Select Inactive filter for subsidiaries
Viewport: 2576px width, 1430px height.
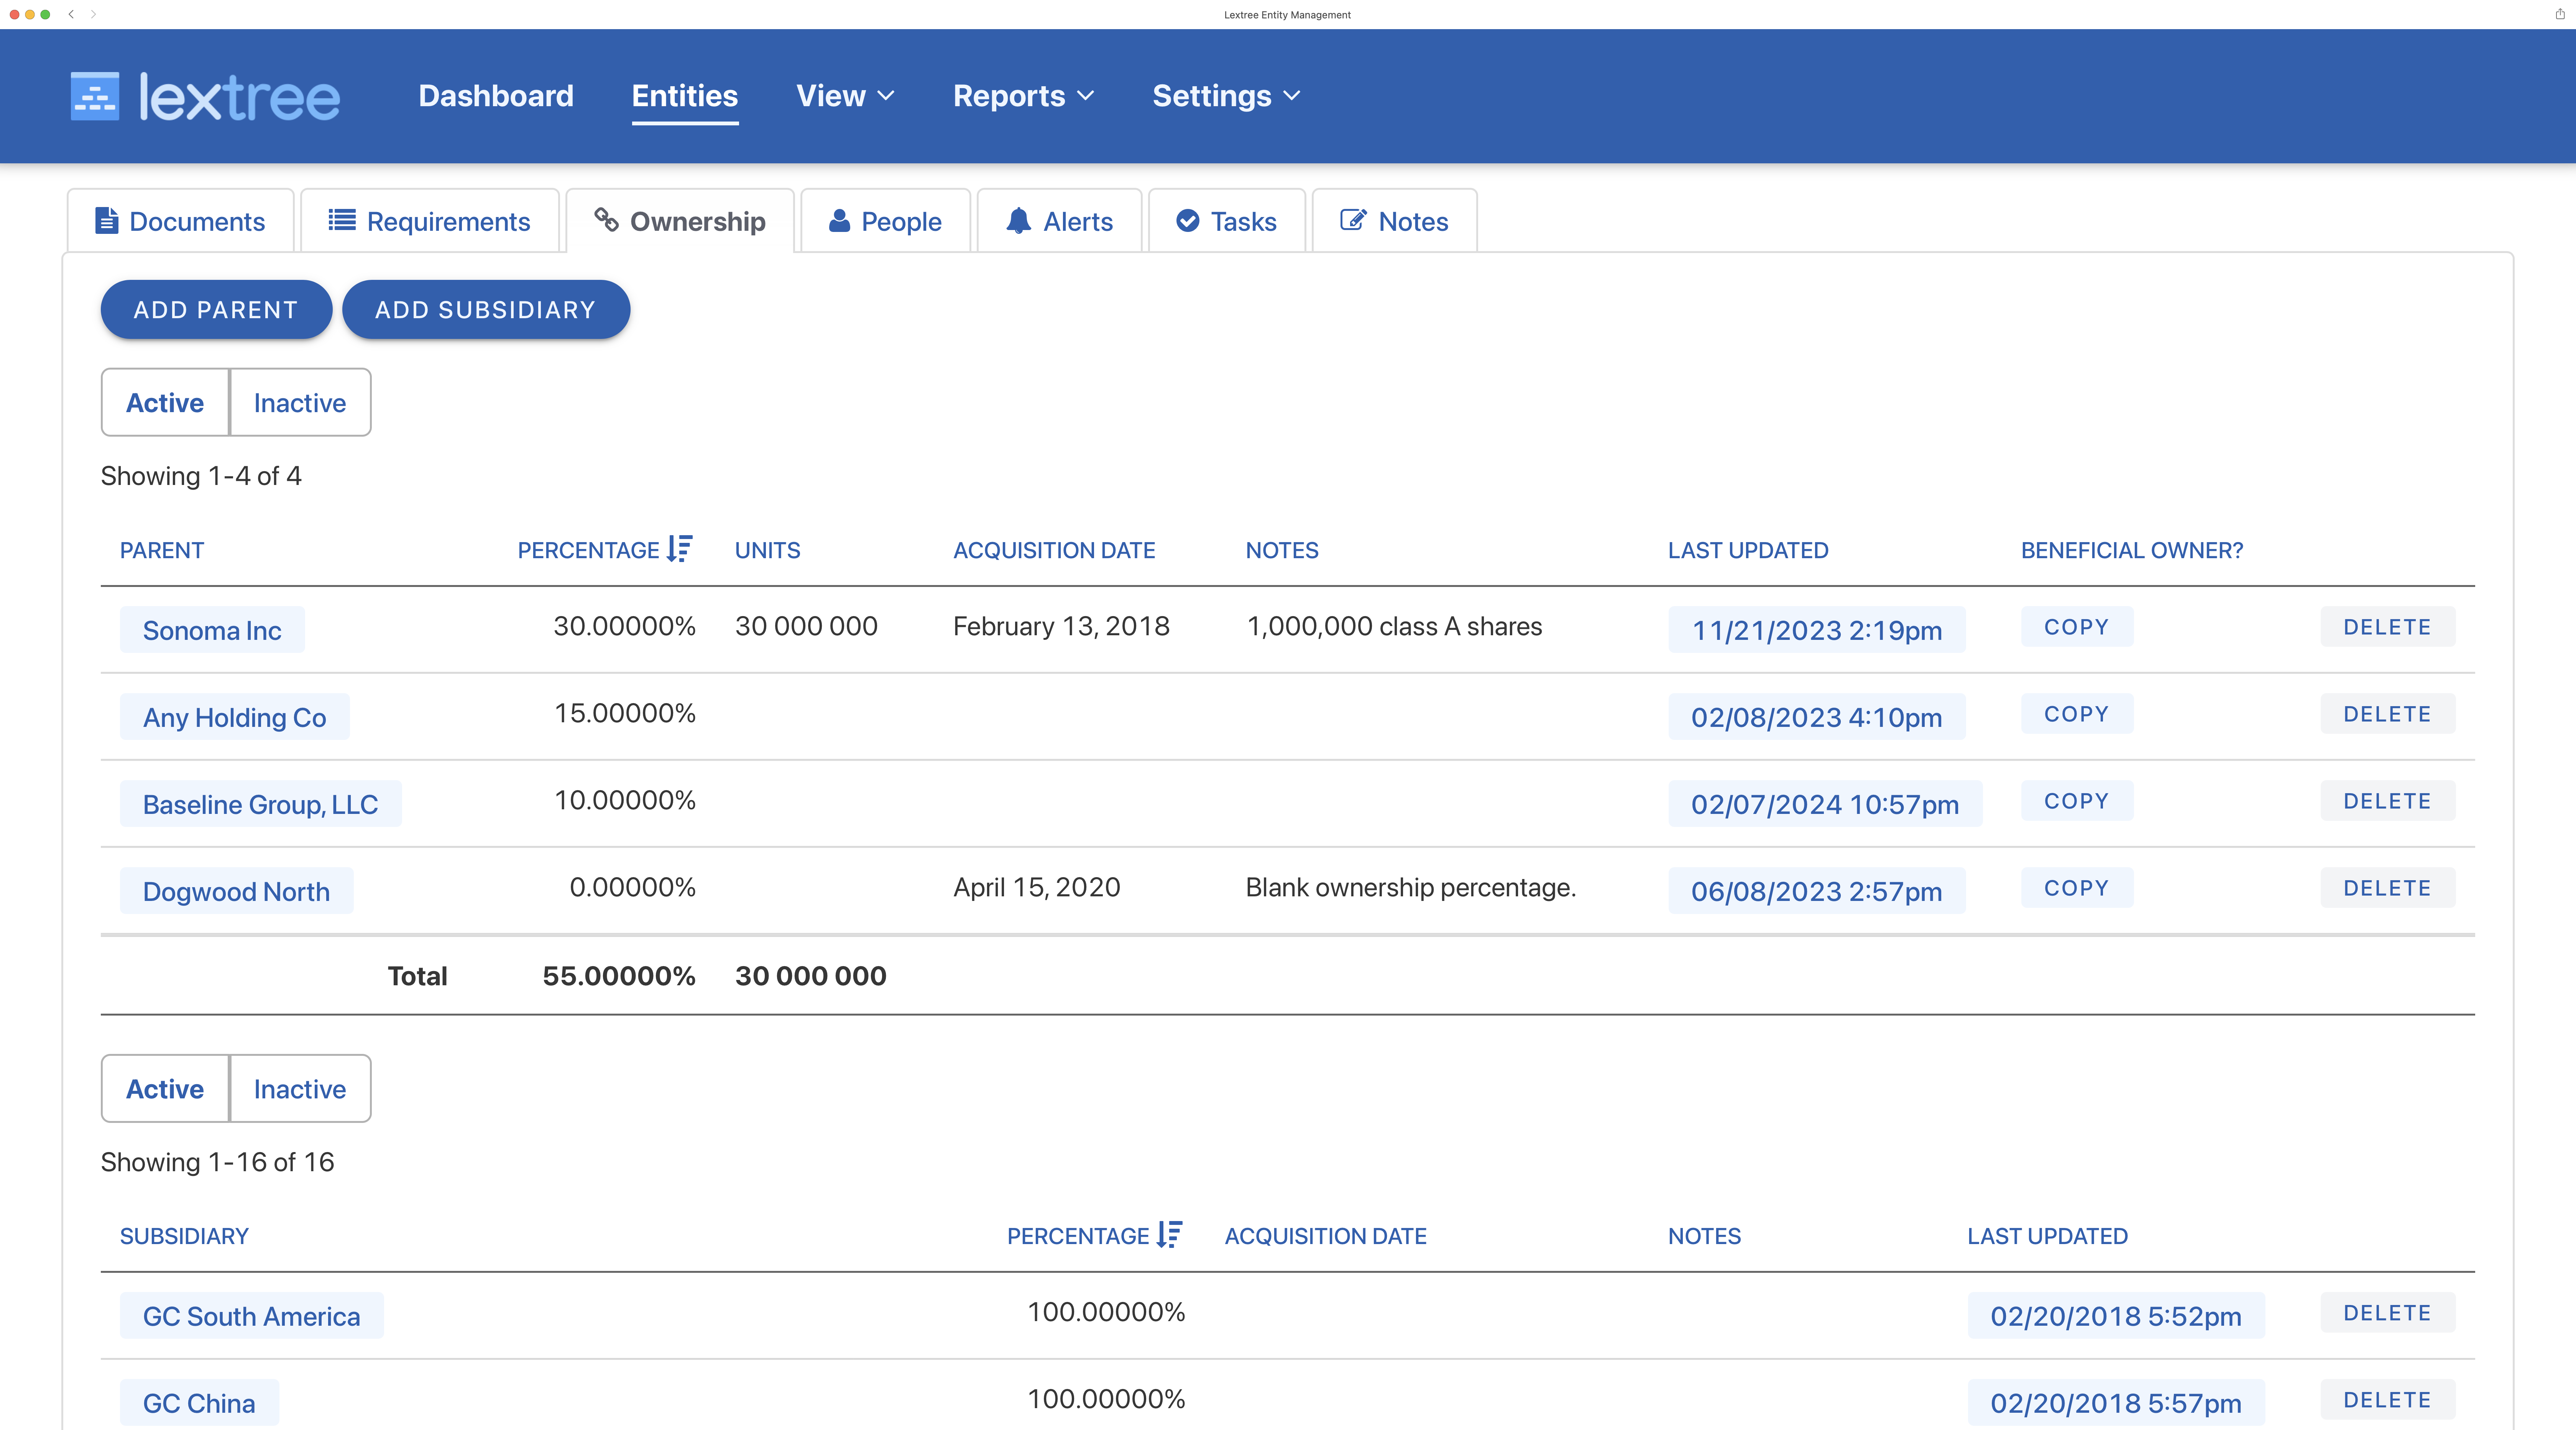300,1088
